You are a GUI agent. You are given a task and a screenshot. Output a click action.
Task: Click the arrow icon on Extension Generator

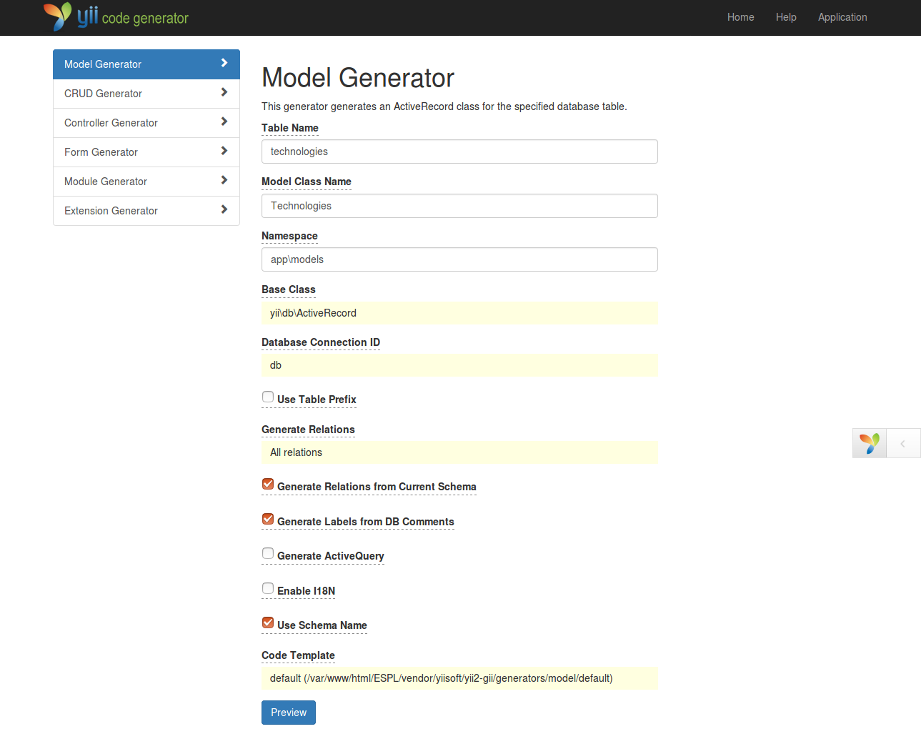[224, 210]
